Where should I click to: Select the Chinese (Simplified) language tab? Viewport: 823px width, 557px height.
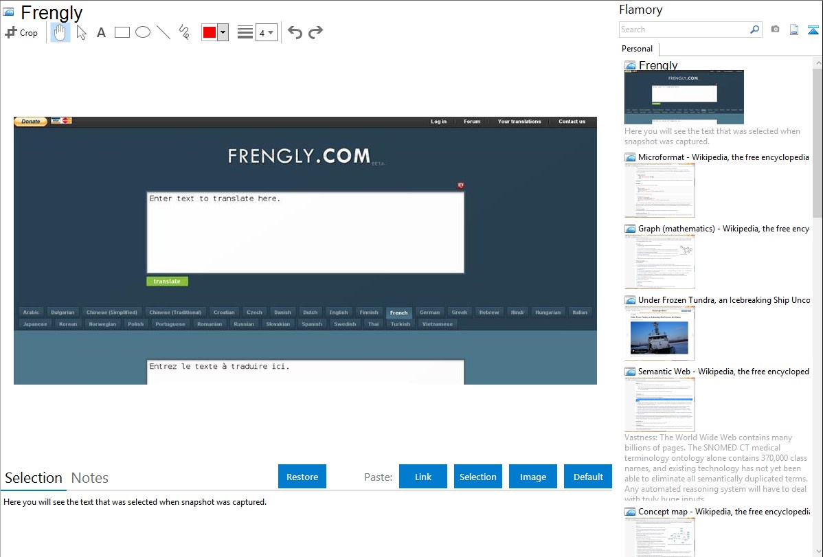[x=112, y=312]
